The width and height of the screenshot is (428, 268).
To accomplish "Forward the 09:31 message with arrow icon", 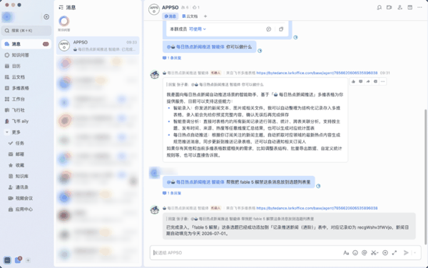I will 368,81.
